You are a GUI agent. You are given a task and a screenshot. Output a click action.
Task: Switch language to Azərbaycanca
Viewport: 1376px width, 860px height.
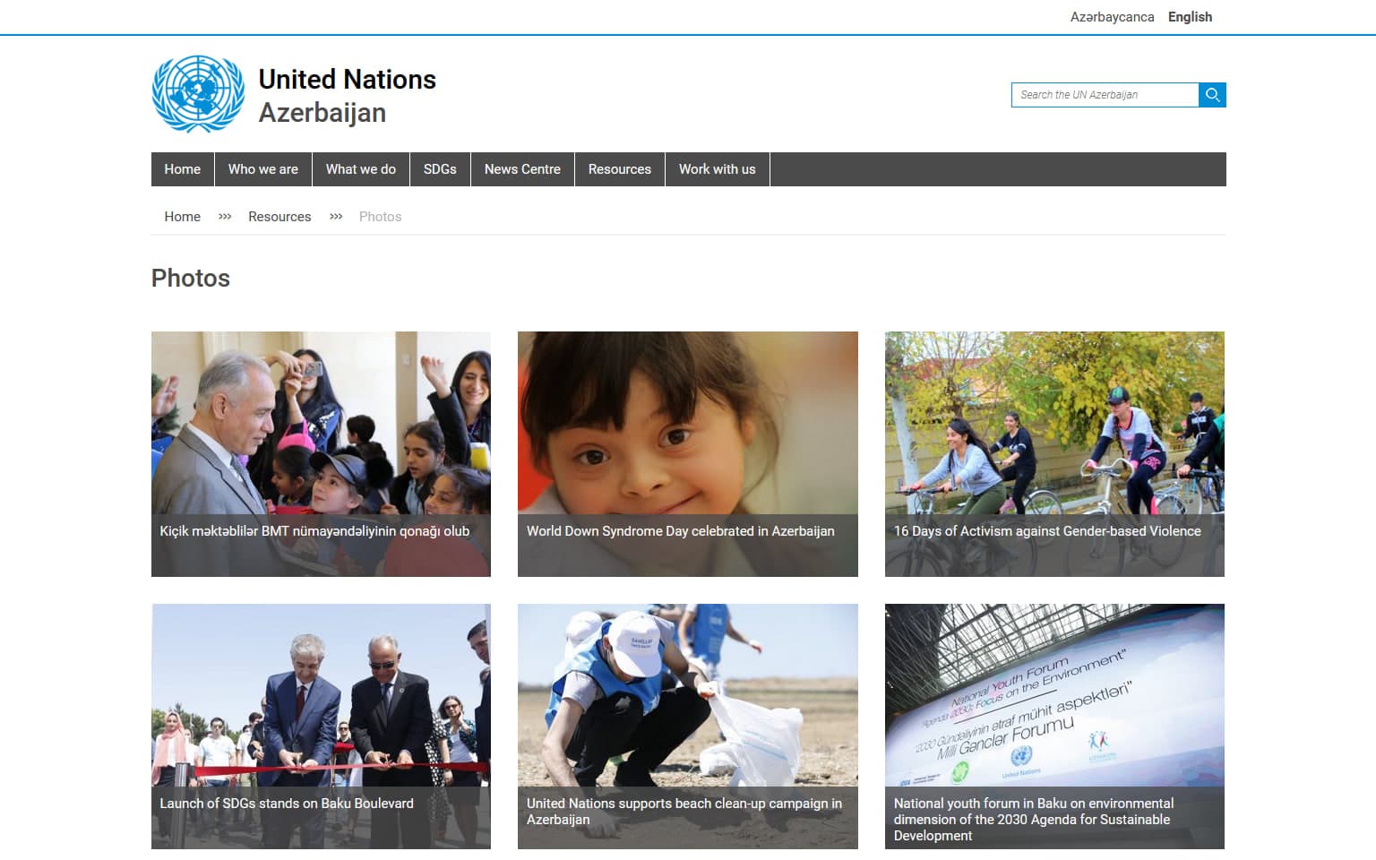pos(1112,17)
